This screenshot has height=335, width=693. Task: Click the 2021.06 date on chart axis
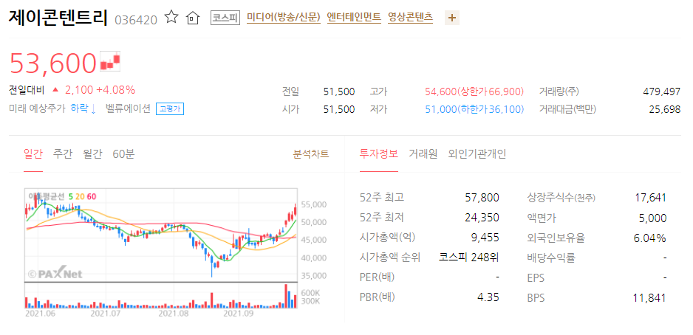tap(40, 314)
